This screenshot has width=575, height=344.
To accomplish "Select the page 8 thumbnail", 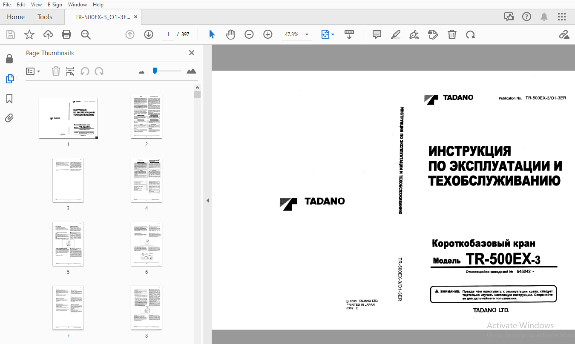I will [147, 308].
